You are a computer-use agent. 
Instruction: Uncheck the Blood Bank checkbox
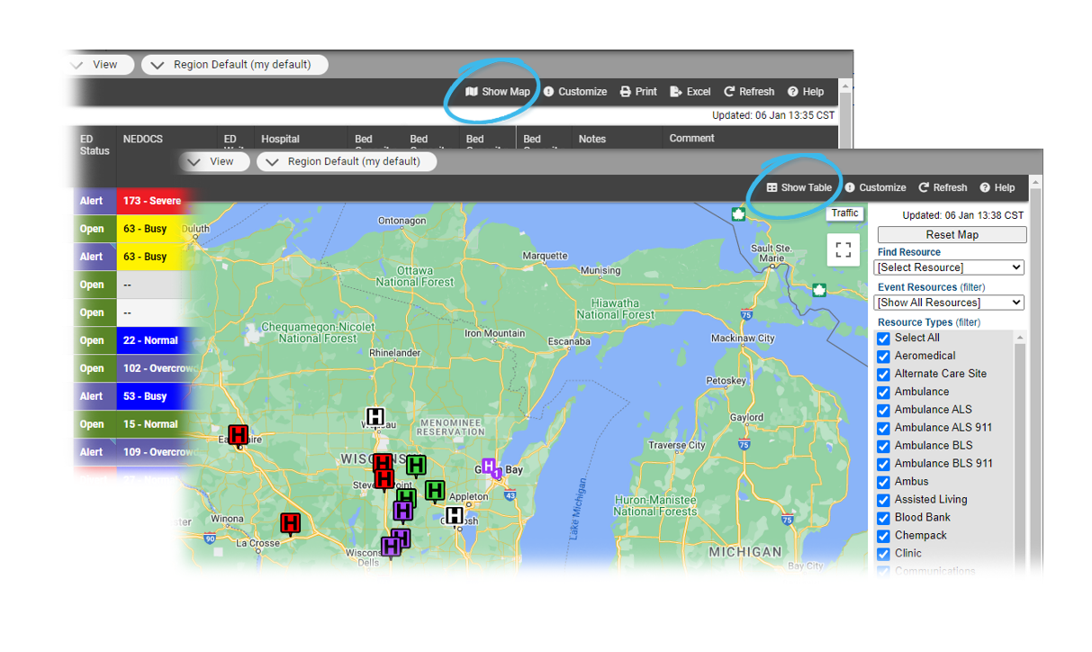pyautogui.click(x=883, y=518)
